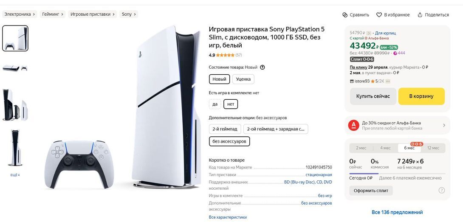Switch to 12 мес split tab

[x=433, y=148]
